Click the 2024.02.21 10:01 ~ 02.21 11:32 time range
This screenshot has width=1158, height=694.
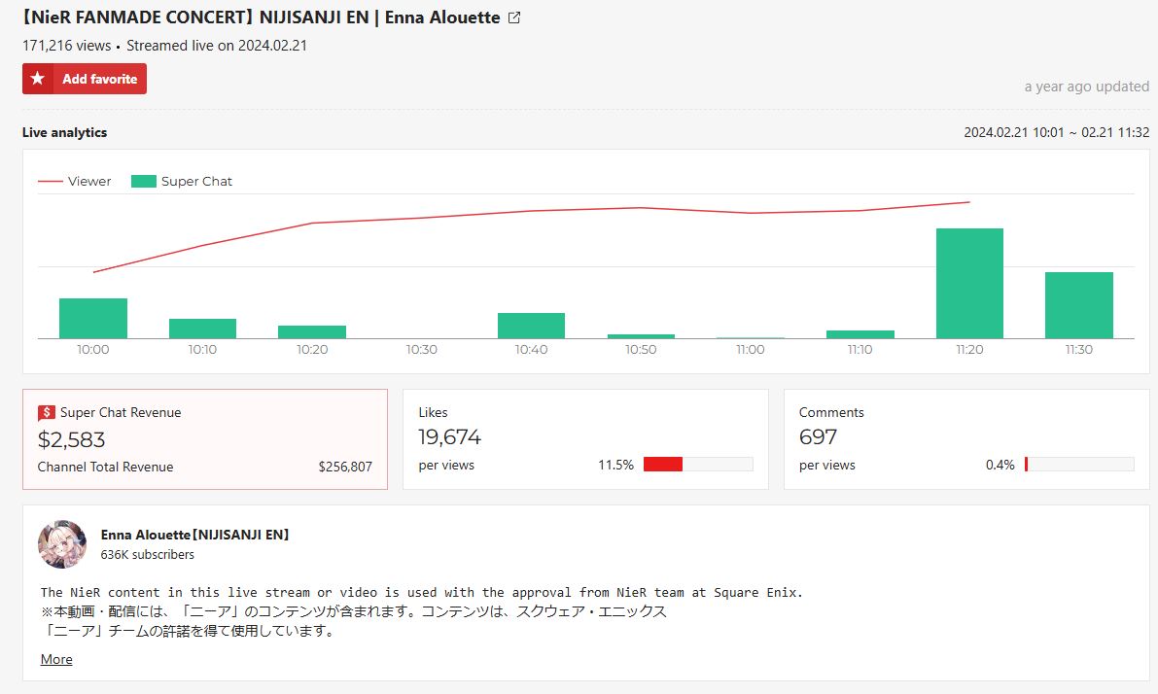tap(1056, 133)
